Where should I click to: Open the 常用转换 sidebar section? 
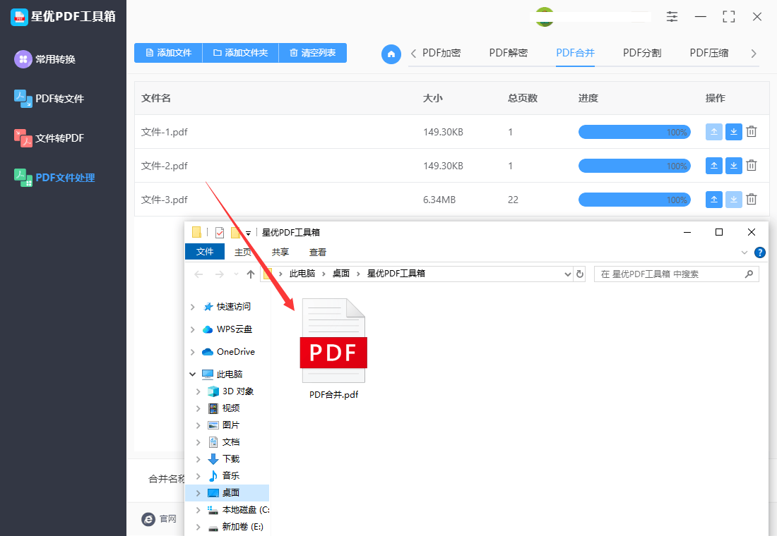pos(45,59)
